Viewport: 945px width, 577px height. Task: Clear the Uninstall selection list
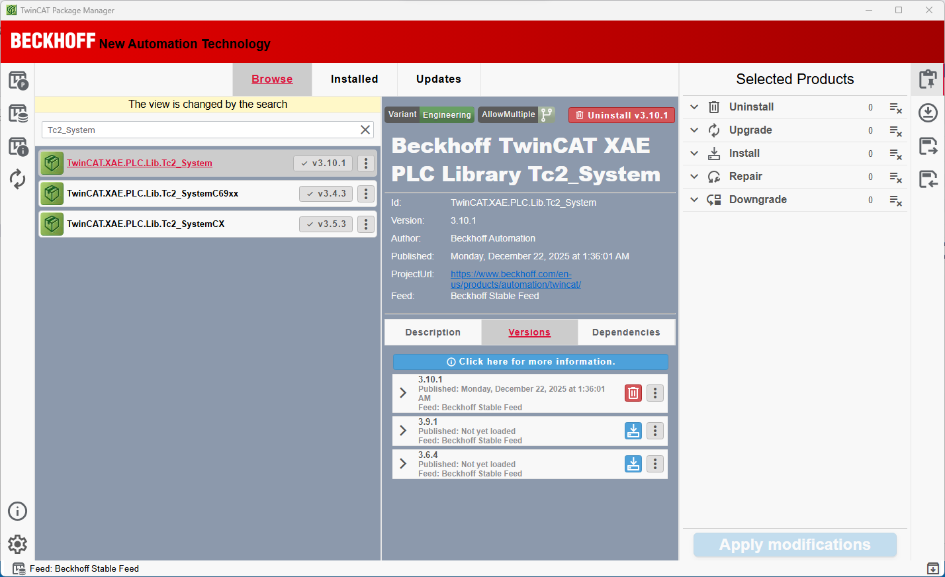pyautogui.click(x=895, y=107)
